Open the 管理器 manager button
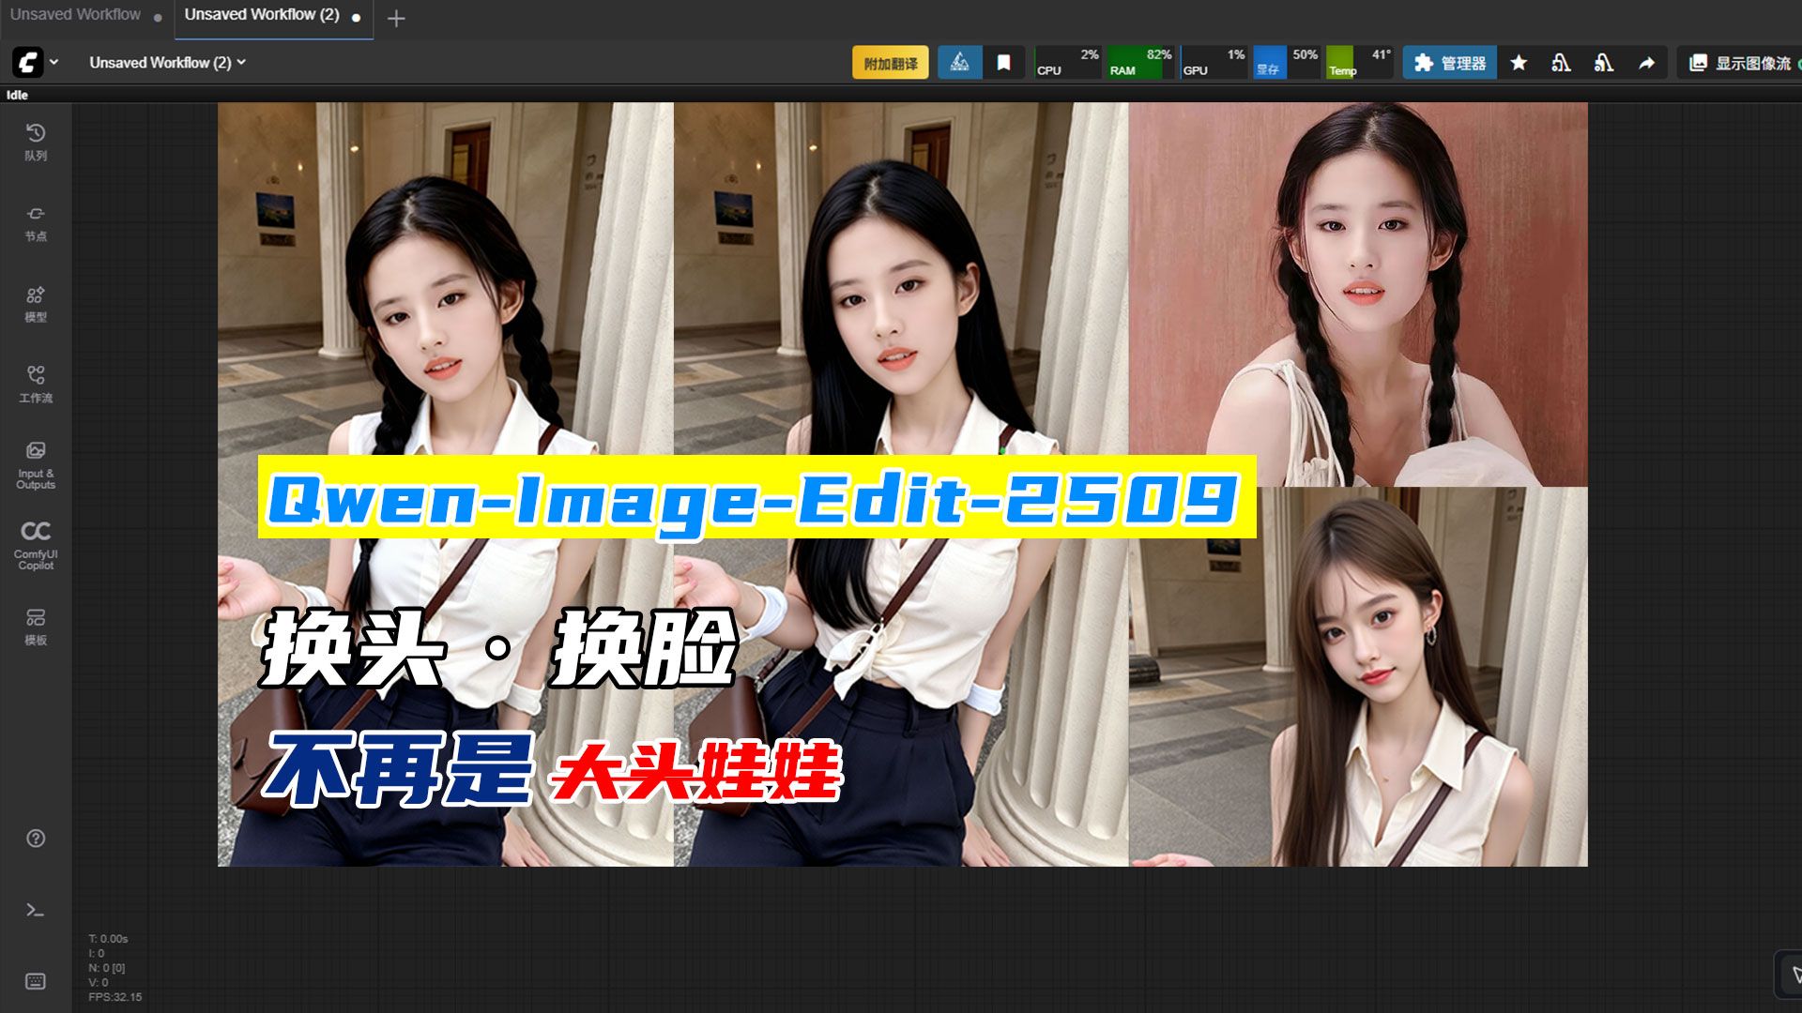The image size is (1802, 1013). point(1450,63)
